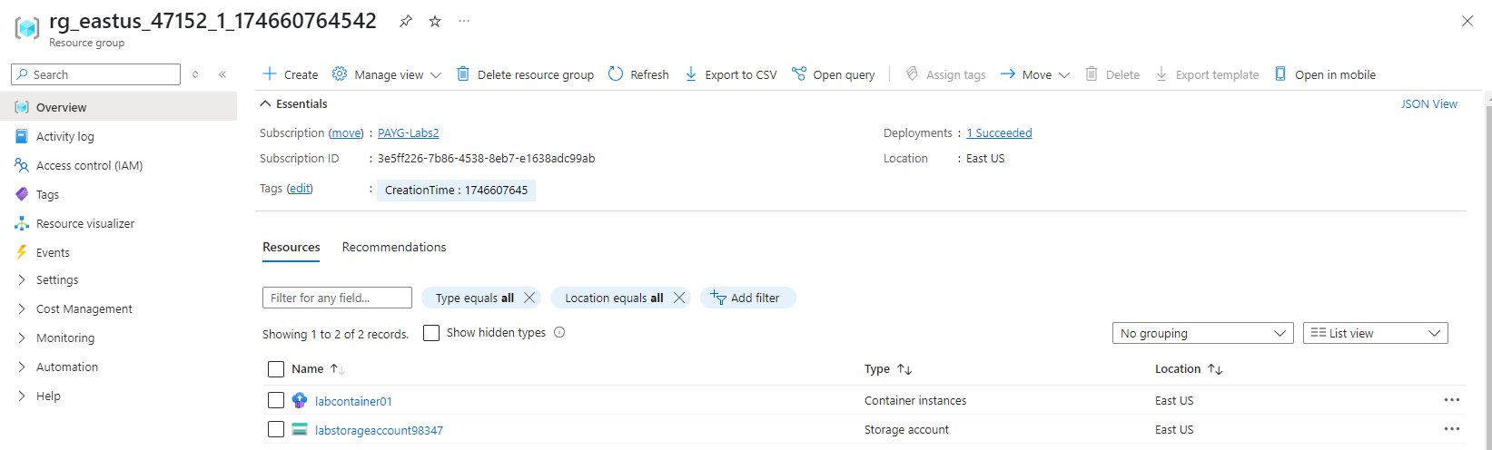Switch to the Resources tab
The height and width of the screenshot is (450, 1492).
(x=291, y=247)
